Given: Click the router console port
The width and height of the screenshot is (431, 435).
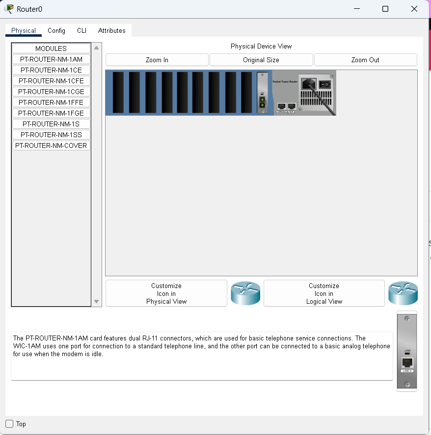Looking at the screenshot, I should coord(282,106).
